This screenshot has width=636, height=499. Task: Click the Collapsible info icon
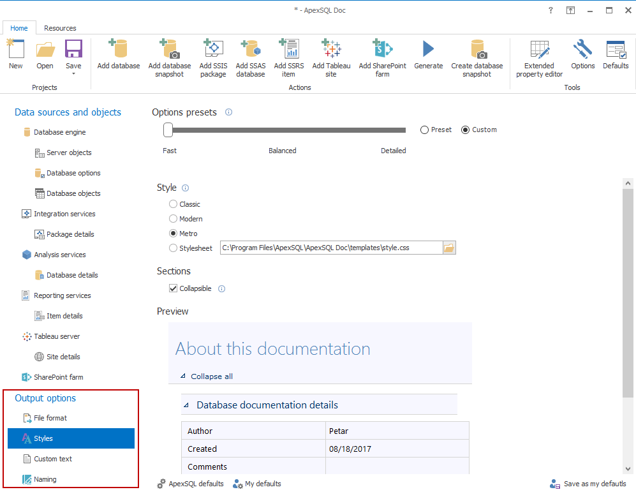click(221, 289)
